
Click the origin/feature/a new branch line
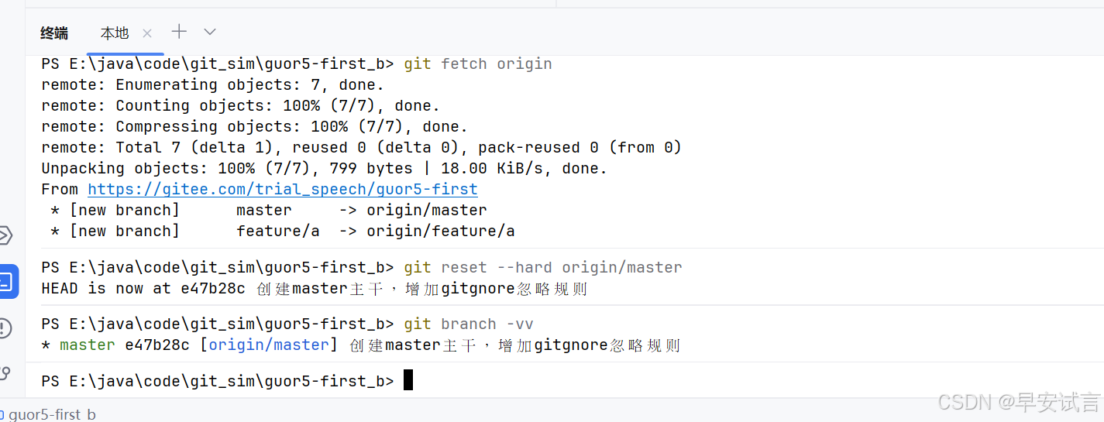point(283,231)
